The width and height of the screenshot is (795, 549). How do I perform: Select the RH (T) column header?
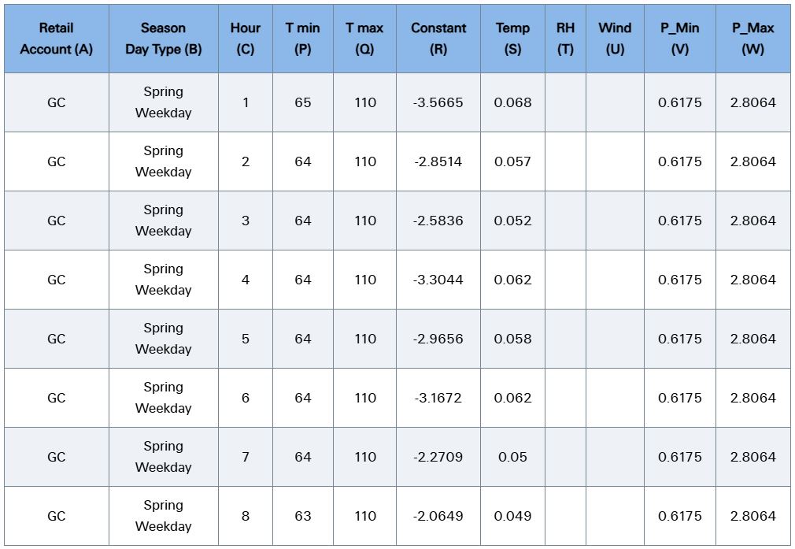coord(565,39)
